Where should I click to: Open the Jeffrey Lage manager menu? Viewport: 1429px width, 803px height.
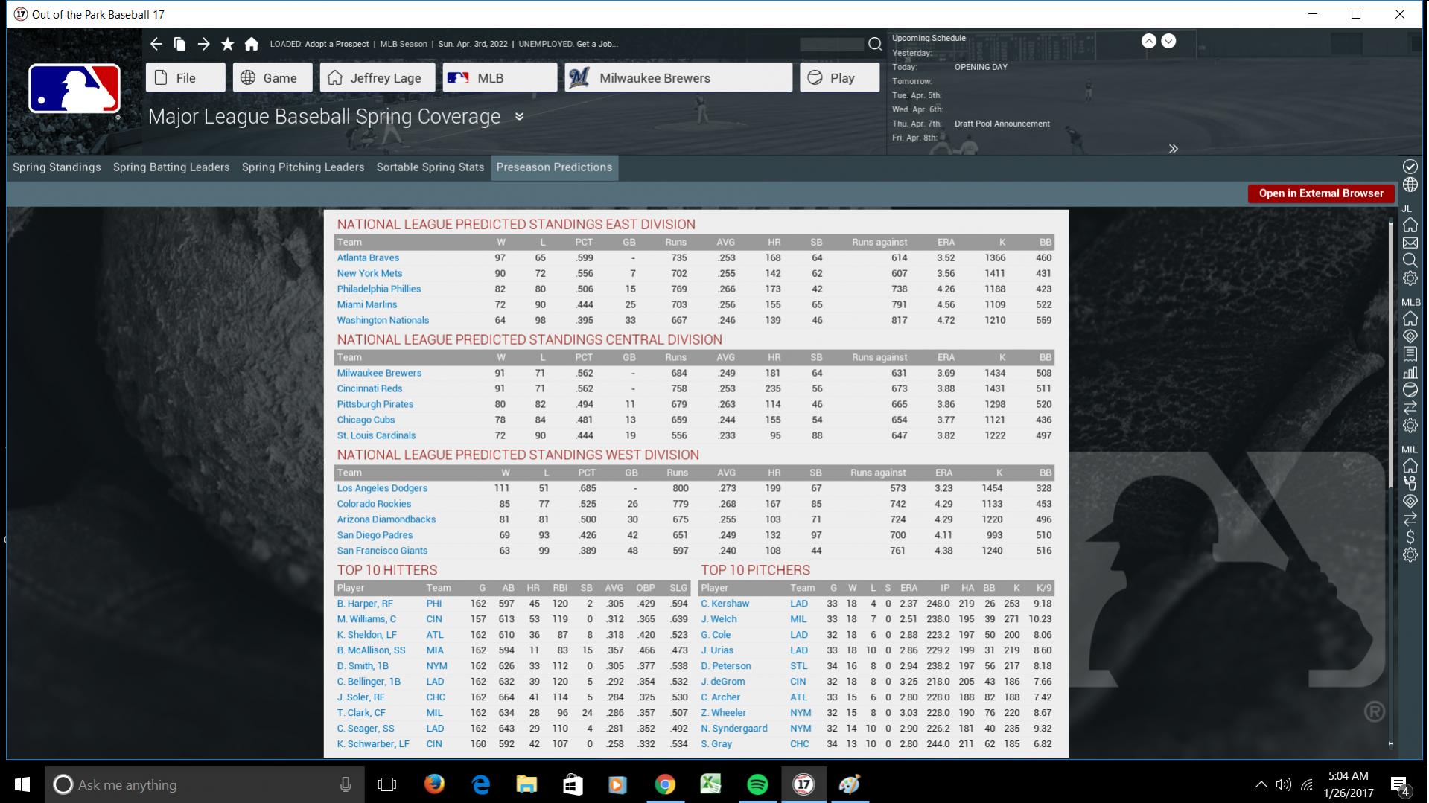(x=378, y=78)
